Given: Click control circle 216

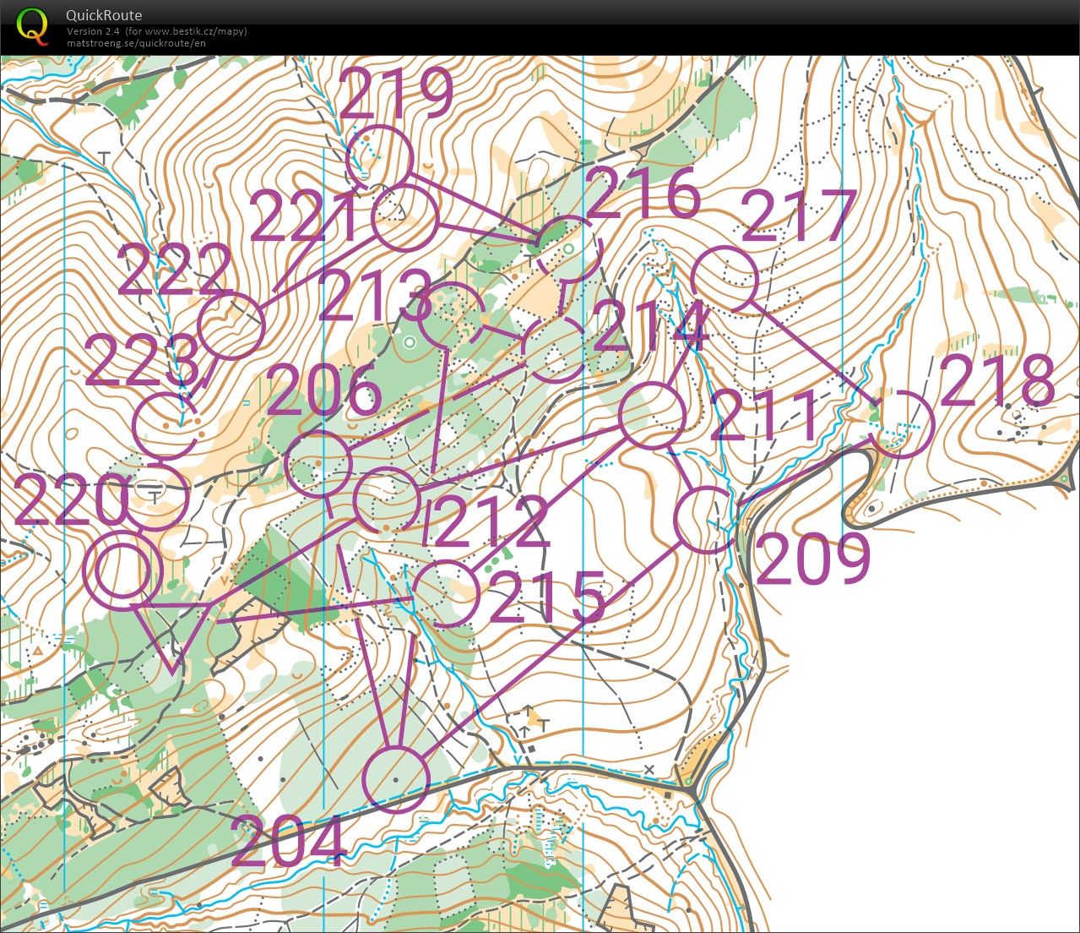Looking at the screenshot, I should click(568, 248).
